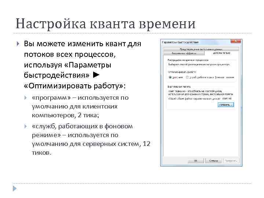
Task: Click the Оптимизировать работу label in dialog
Action: coord(182,72)
